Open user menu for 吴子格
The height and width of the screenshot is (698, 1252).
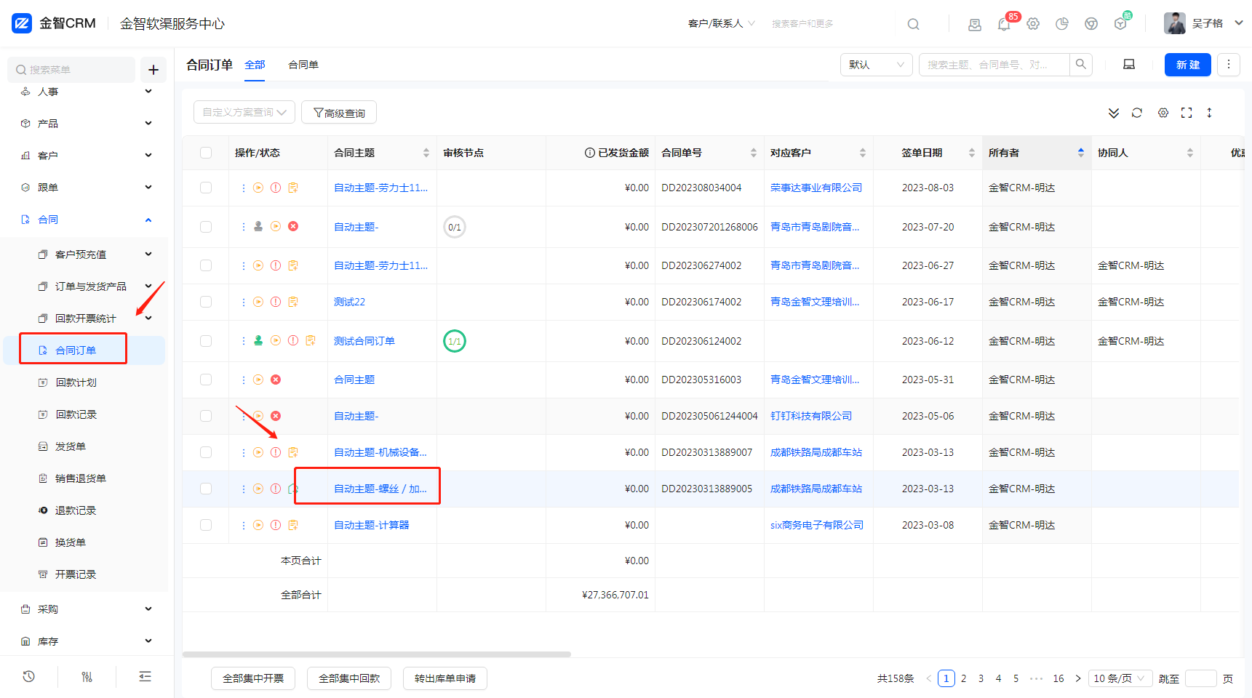(1204, 24)
